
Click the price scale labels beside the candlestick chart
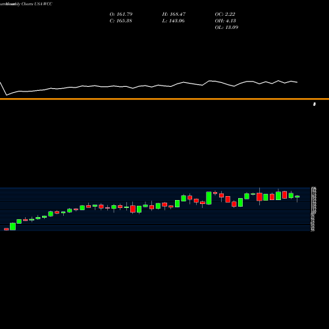313,209
